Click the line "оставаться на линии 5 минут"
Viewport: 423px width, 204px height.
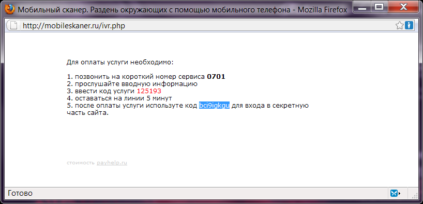(x=123, y=98)
